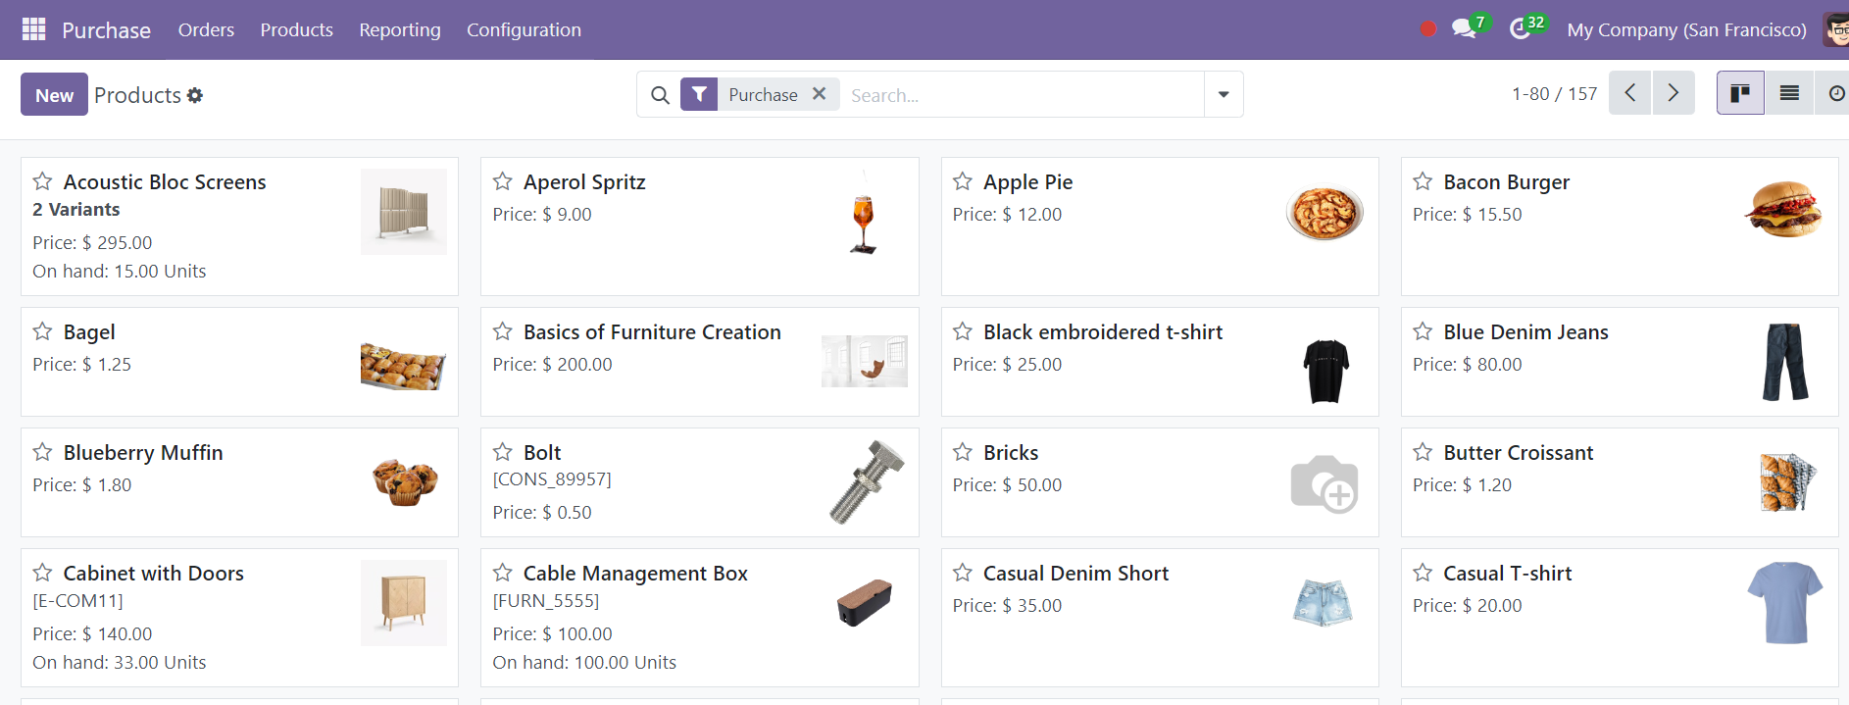The width and height of the screenshot is (1849, 705).
Task: Mark Casual Denim Short as favorite
Action: point(963,573)
